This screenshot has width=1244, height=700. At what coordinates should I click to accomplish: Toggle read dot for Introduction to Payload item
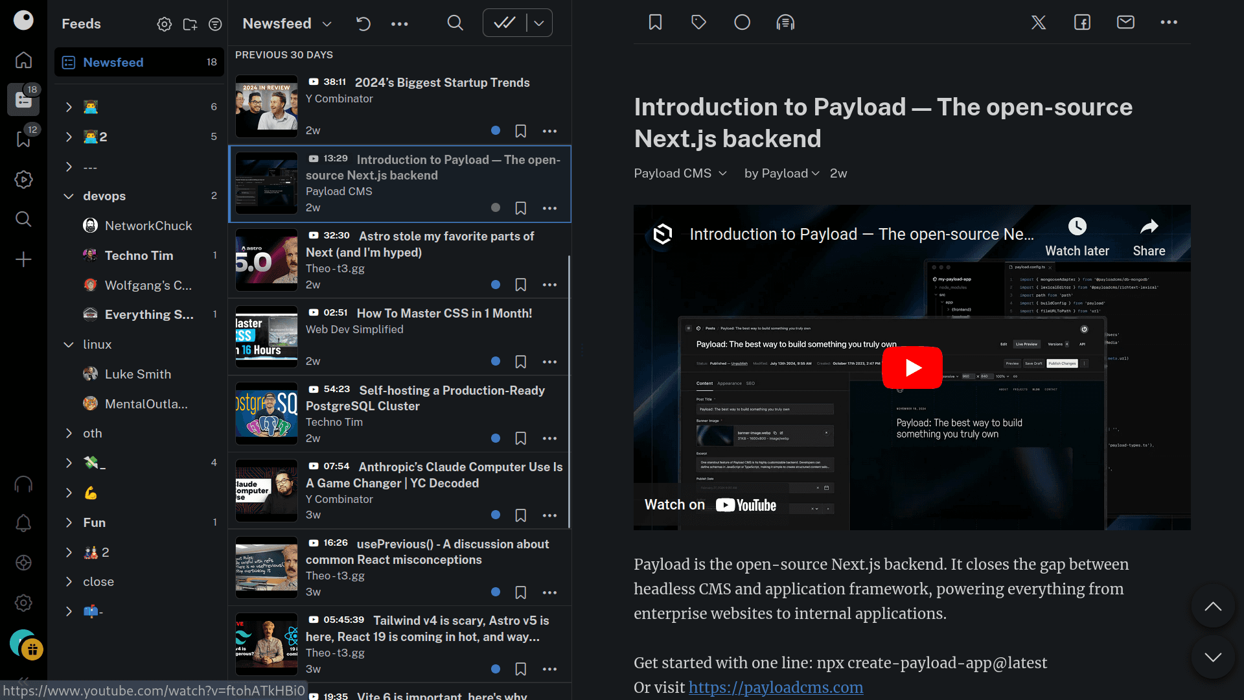pos(496,207)
